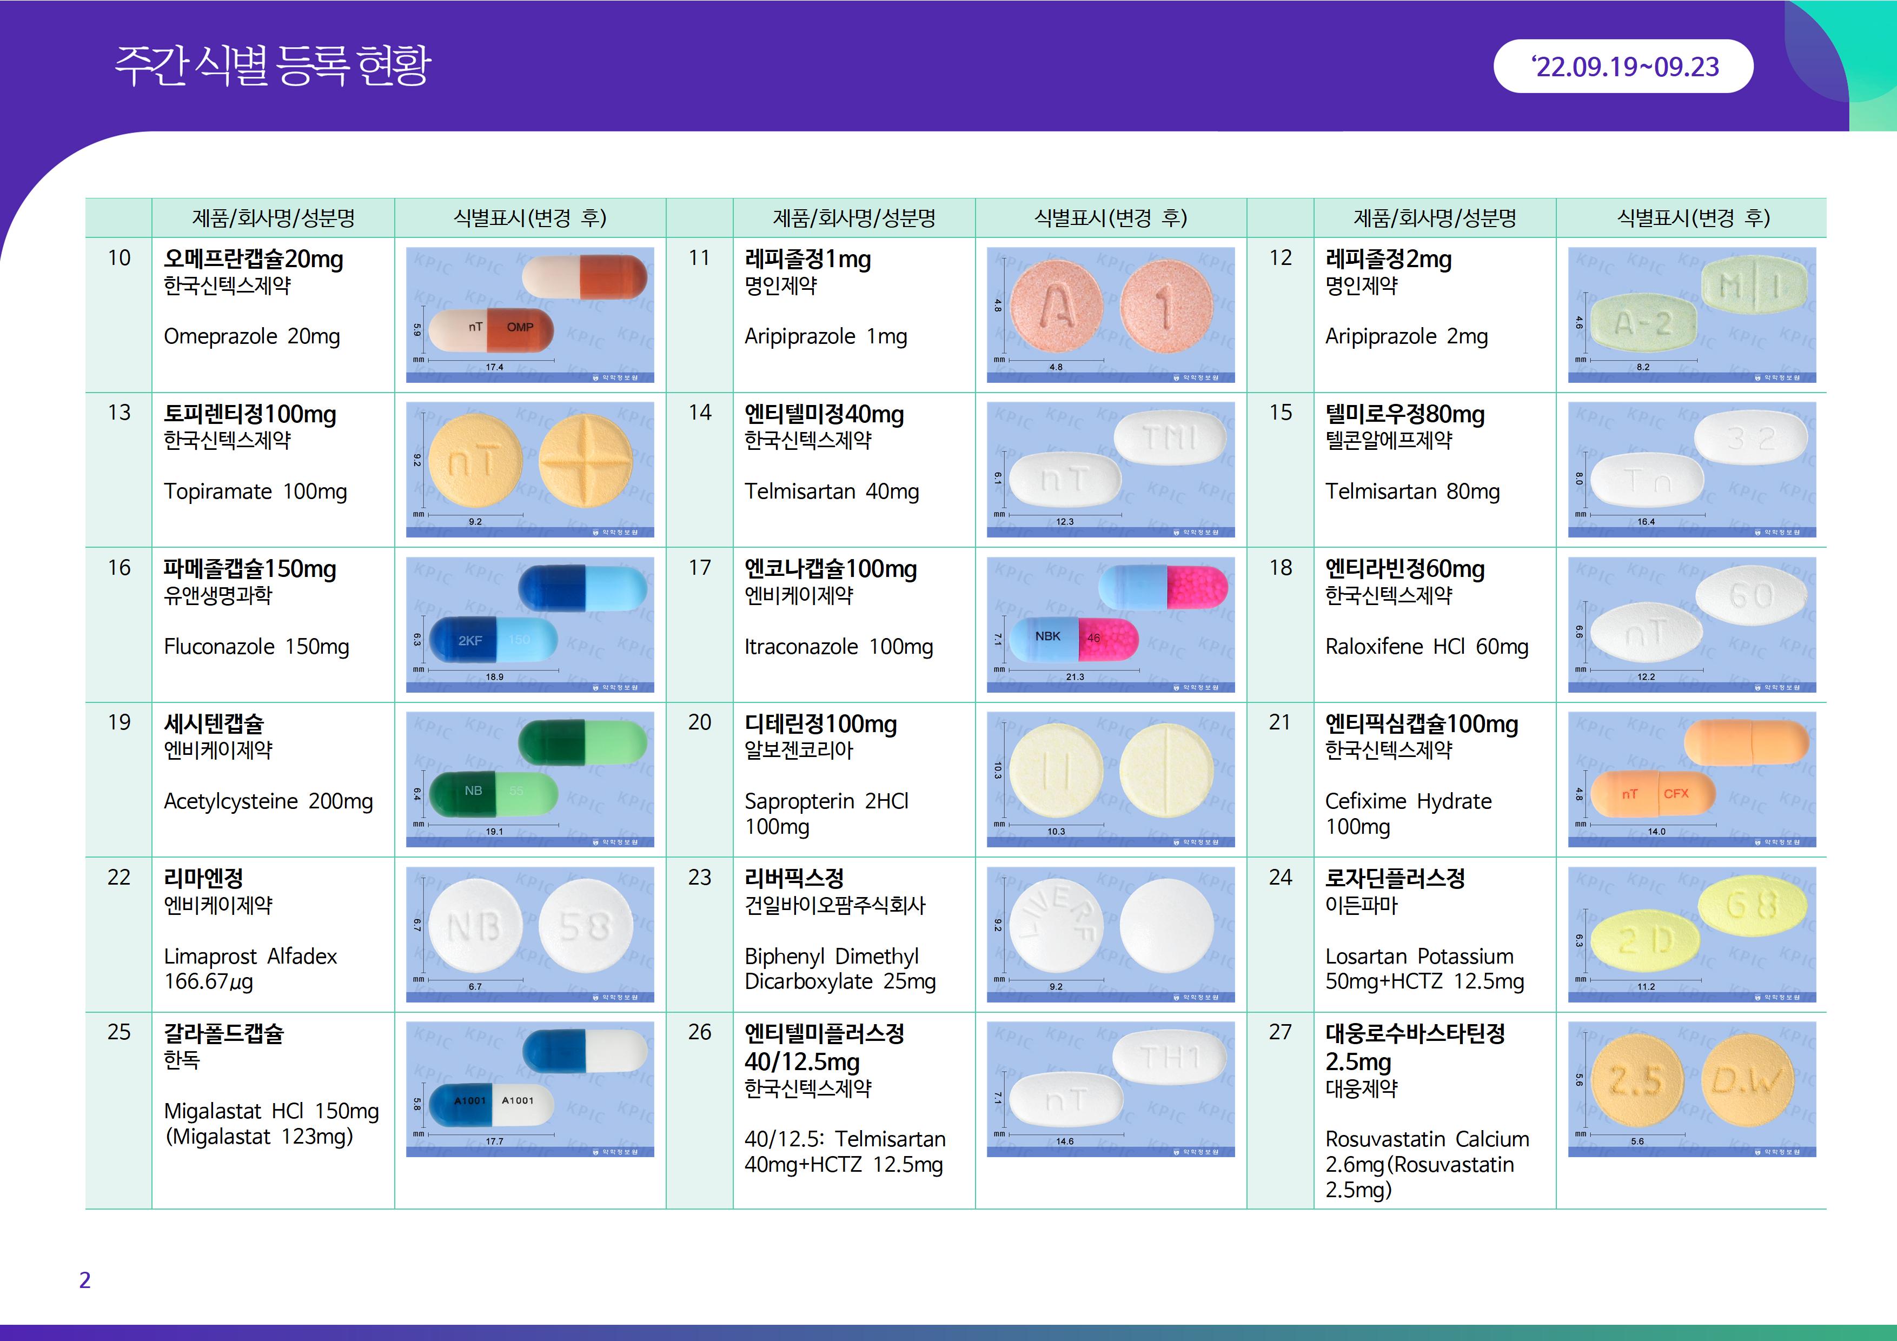Open the 갈라폴드캡슐 product name
1897x1341 pixels.
pos(223,1034)
